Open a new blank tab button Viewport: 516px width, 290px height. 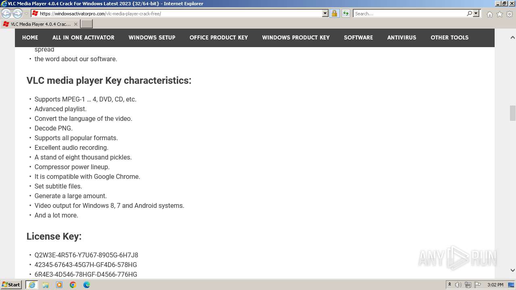click(x=87, y=24)
